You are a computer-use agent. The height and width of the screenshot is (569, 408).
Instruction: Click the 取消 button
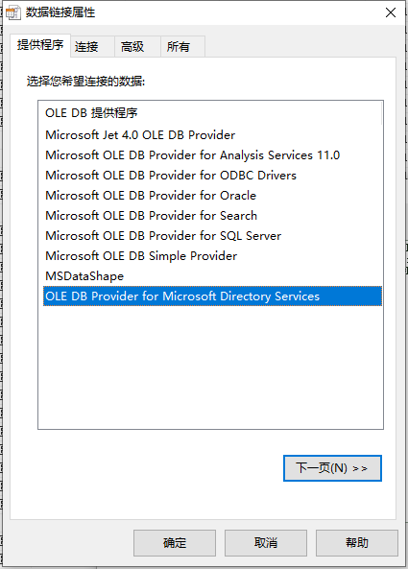[266, 543]
